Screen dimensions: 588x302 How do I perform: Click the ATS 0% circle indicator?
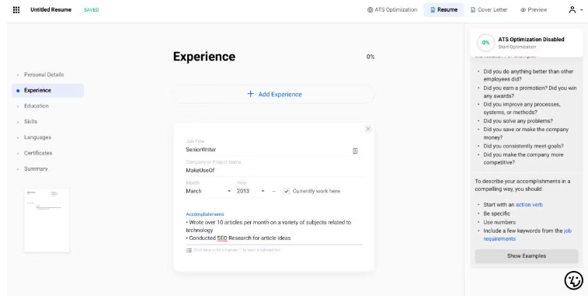click(x=485, y=43)
